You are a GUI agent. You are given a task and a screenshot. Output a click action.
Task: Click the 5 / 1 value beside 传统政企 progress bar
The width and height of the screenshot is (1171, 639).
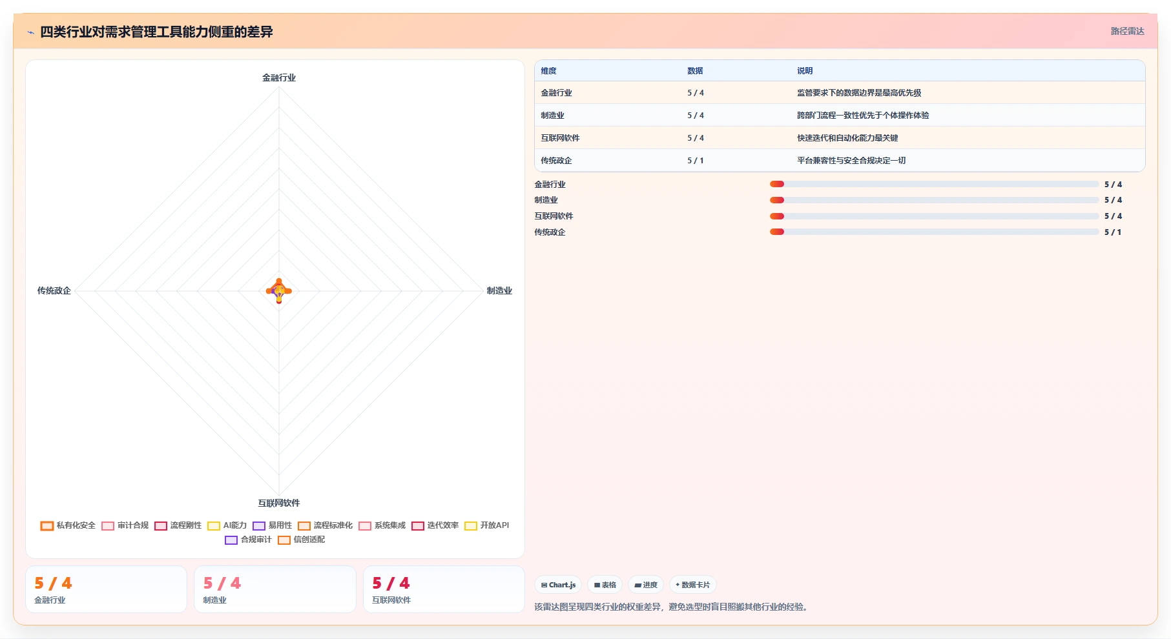[1113, 232]
